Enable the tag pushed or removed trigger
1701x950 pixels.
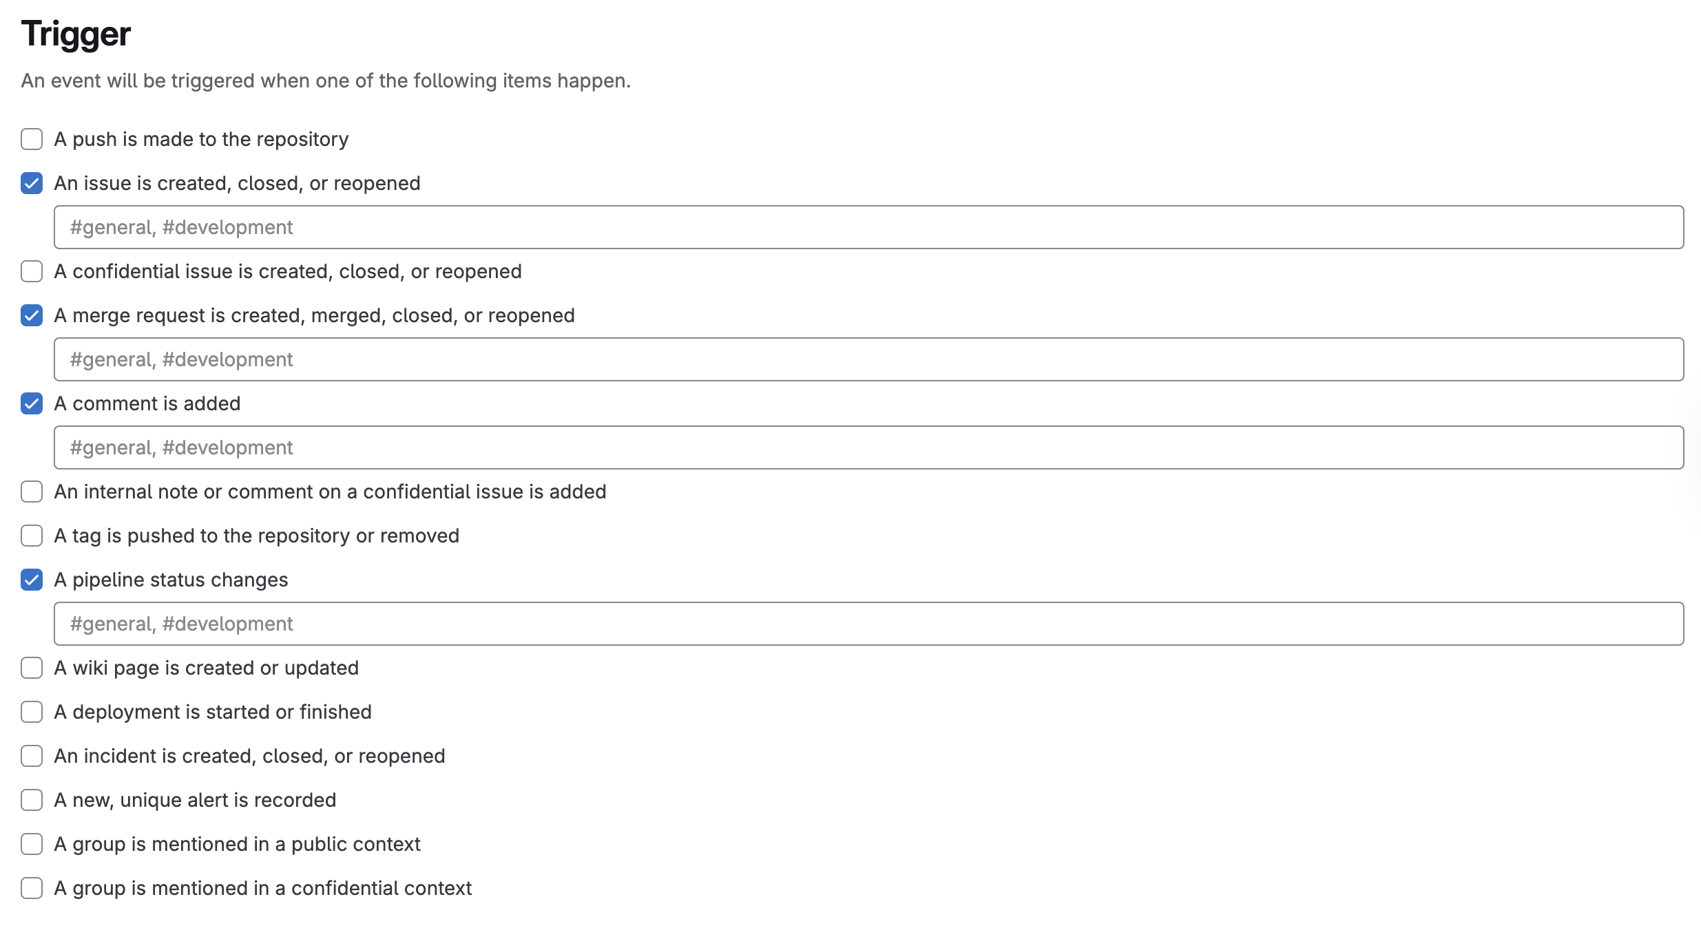point(32,536)
